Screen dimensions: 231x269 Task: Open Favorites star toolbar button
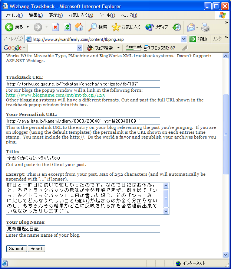pyautogui.click(x=126, y=27)
